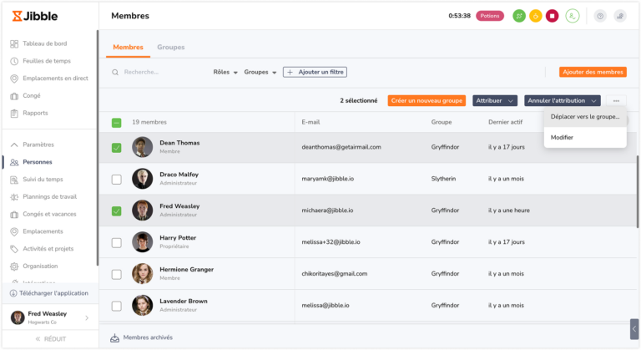
Task: Open the help question mark icon
Action: coord(600,16)
